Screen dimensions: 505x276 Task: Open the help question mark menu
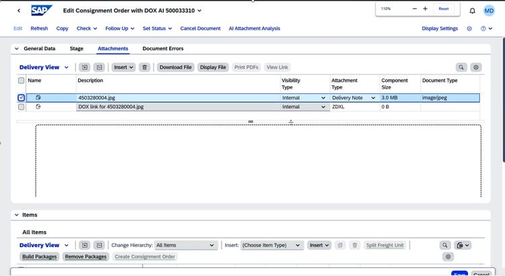pos(486,28)
